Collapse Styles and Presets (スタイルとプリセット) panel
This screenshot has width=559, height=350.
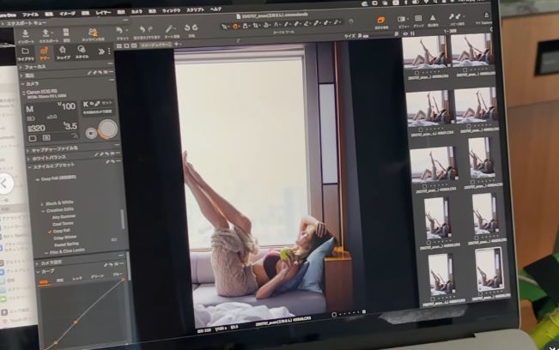point(29,167)
